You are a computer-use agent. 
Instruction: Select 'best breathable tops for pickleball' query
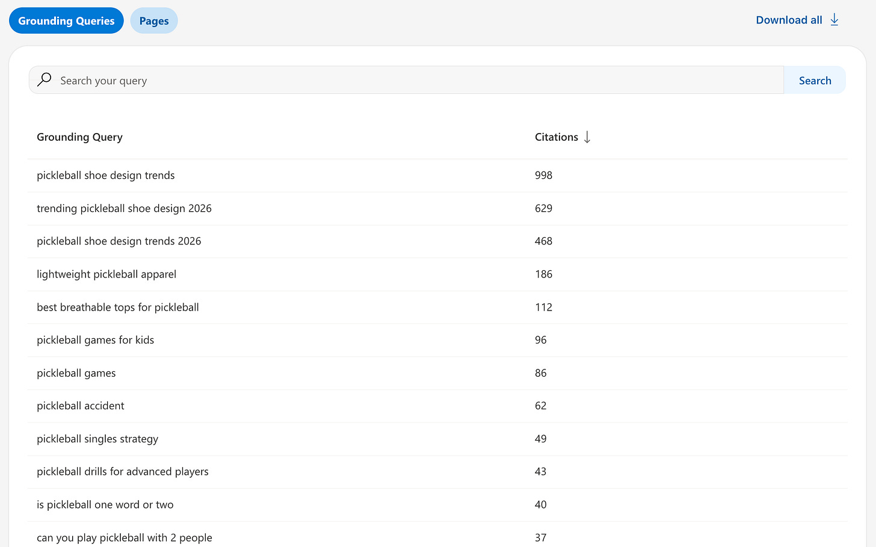pos(117,307)
